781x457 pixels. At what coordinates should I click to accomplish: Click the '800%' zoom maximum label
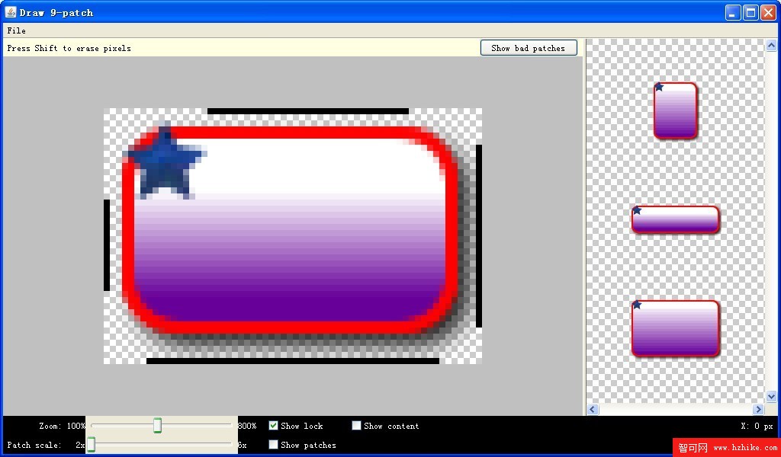pos(247,426)
